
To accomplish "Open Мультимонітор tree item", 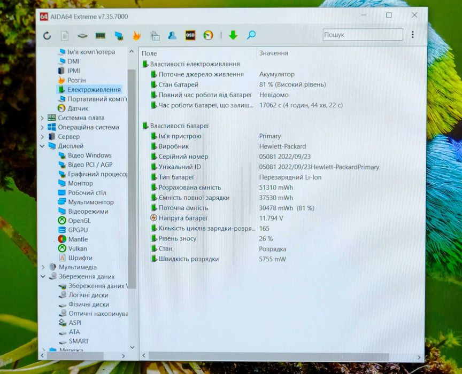I will click(x=86, y=202).
